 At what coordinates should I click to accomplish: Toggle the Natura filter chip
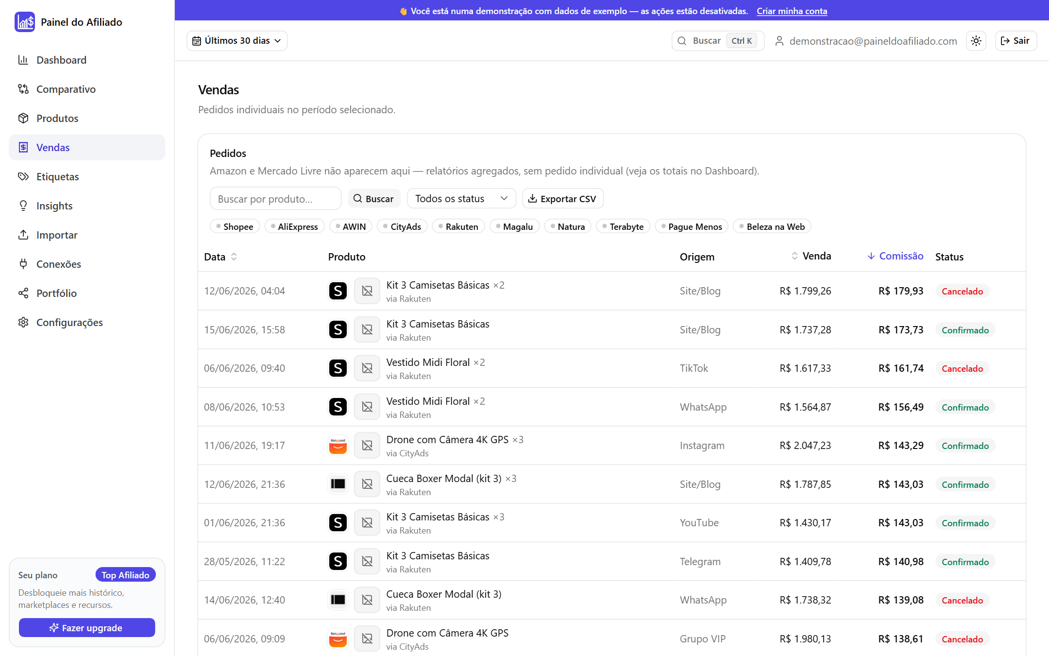point(568,226)
